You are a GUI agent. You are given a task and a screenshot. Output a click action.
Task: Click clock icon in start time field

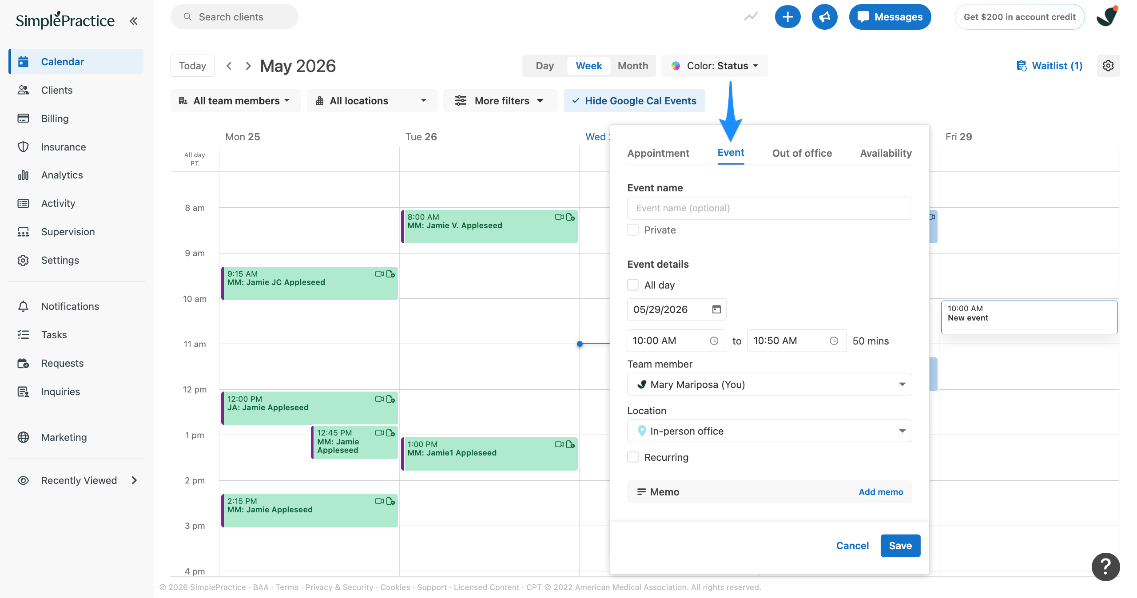(x=714, y=341)
